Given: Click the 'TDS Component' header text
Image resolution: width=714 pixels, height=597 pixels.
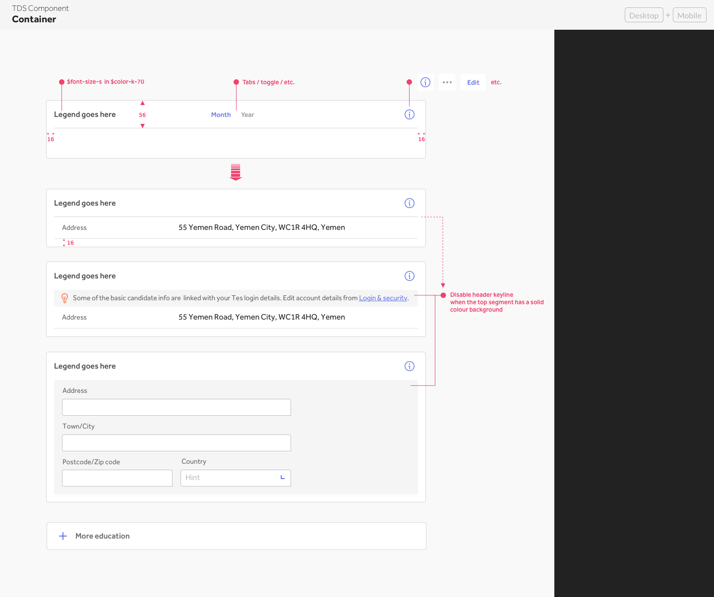Looking at the screenshot, I should point(40,8).
